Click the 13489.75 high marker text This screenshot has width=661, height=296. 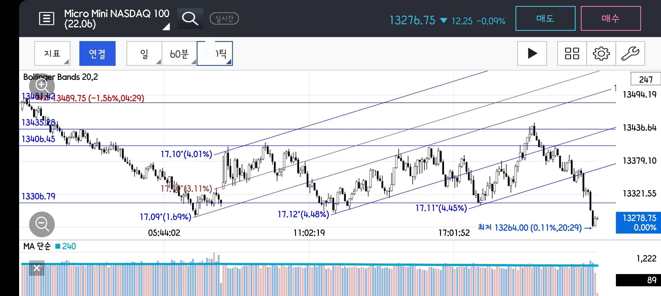click(99, 98)
